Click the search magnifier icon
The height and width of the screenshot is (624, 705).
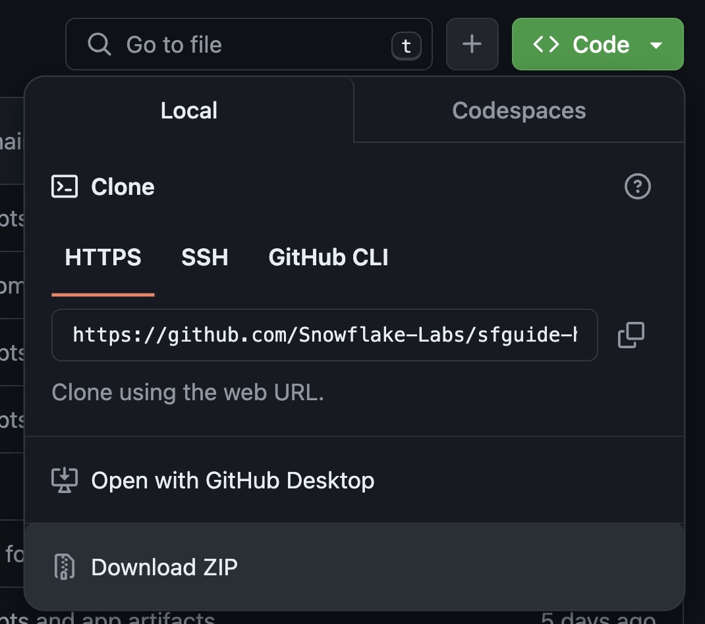click(99, 45)
